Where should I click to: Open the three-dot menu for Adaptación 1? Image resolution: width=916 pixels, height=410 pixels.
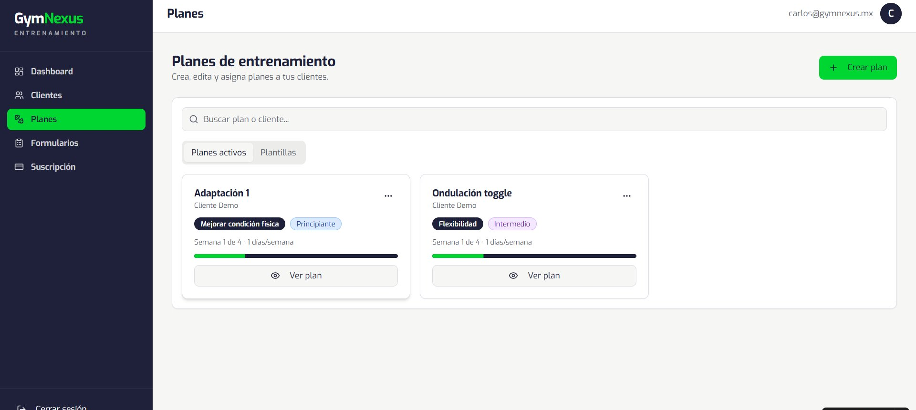[x=388, y=196]
